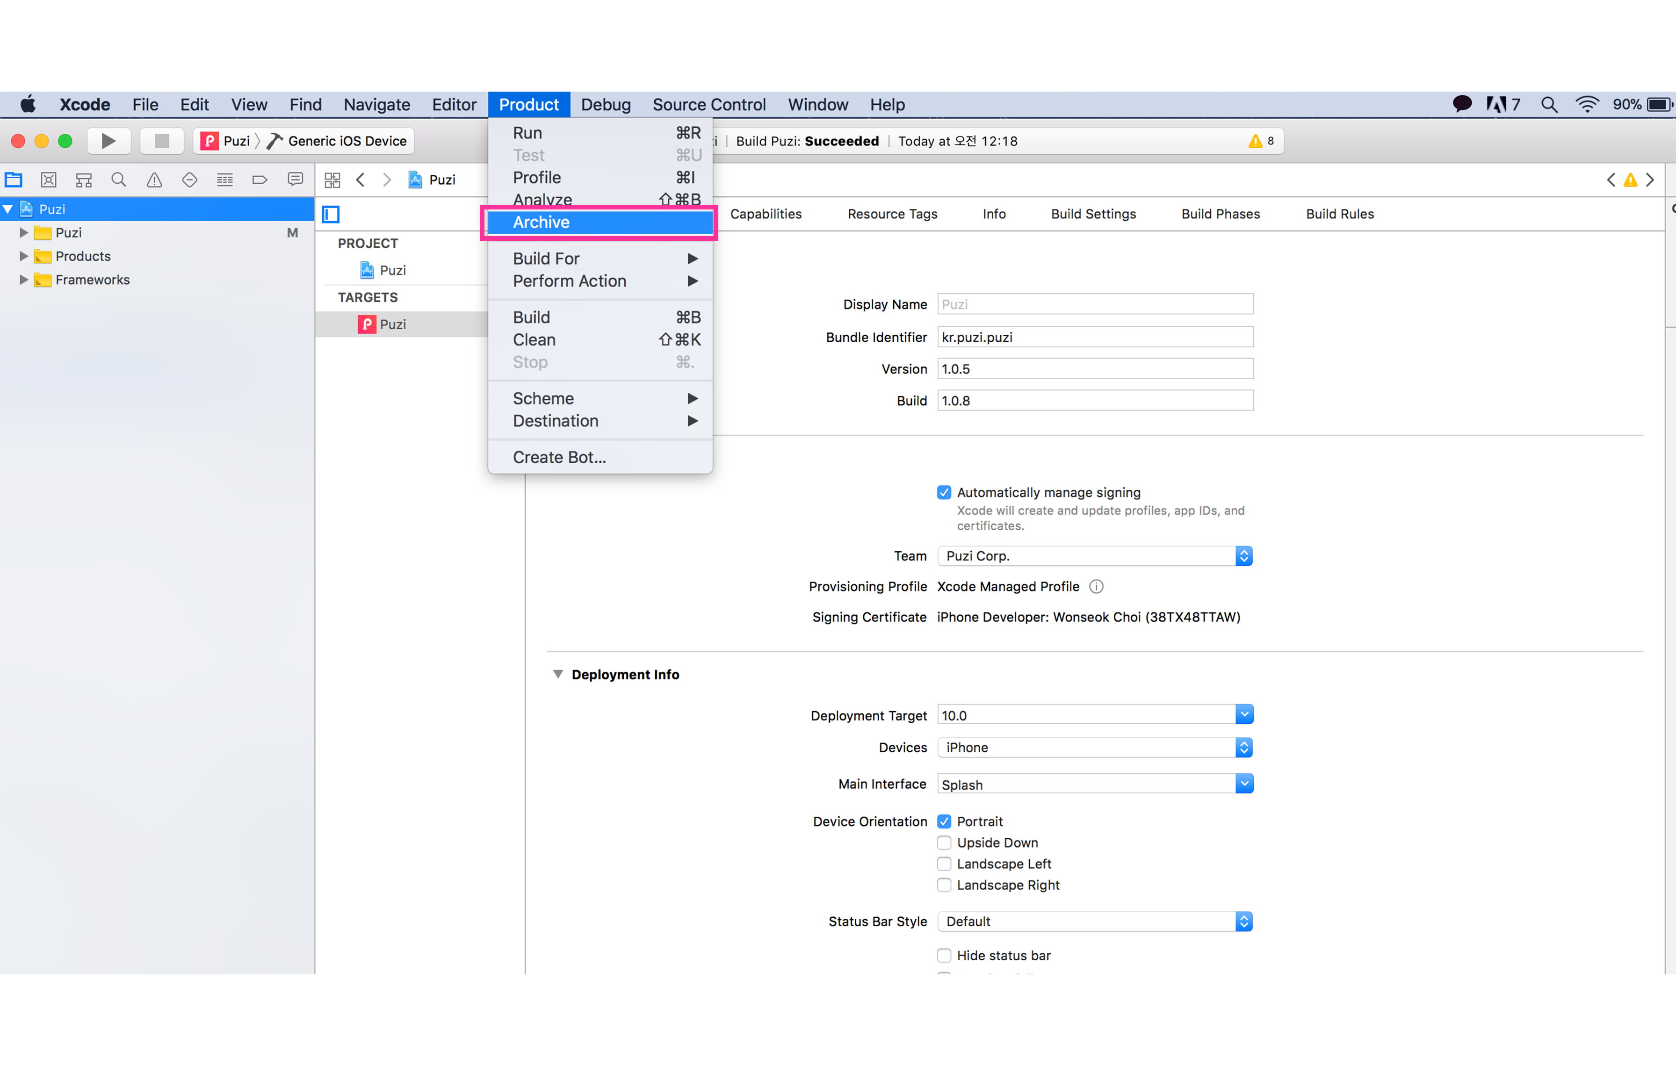1676x1065 pixels.
Task: Open the Project navigator folder icon
Action: tap(14, 180)
